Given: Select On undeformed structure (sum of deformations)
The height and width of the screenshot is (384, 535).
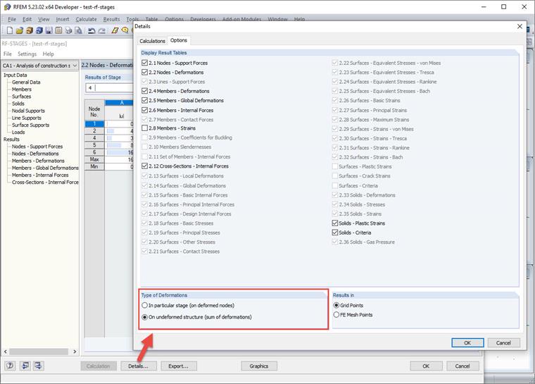Looking at the screenshot, I should (x=145, y=317).
